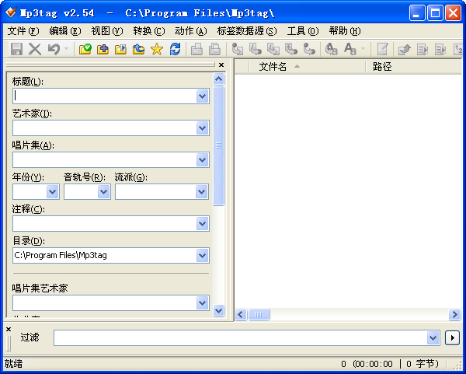Click the Save tag toolbar icon
466x374 pixels.
pos(16,49)
